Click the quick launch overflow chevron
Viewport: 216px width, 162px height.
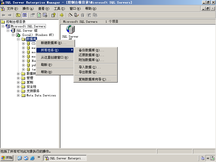(39, 157)
